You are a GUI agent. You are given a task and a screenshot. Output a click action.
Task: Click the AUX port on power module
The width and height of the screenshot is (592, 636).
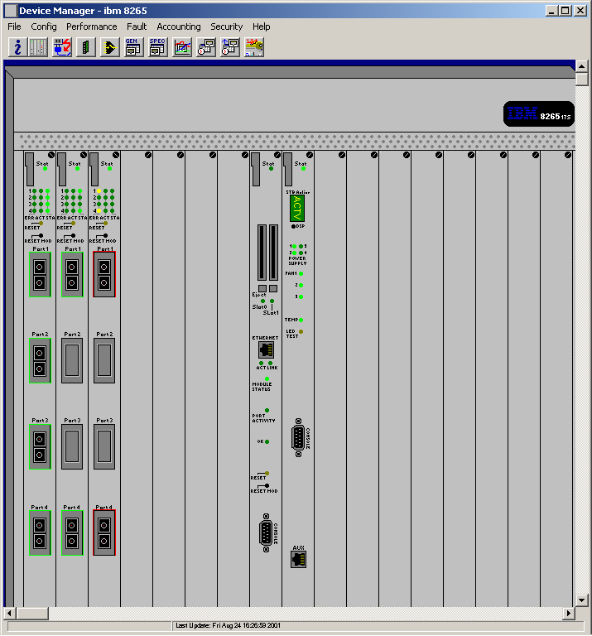pos(298,559)
